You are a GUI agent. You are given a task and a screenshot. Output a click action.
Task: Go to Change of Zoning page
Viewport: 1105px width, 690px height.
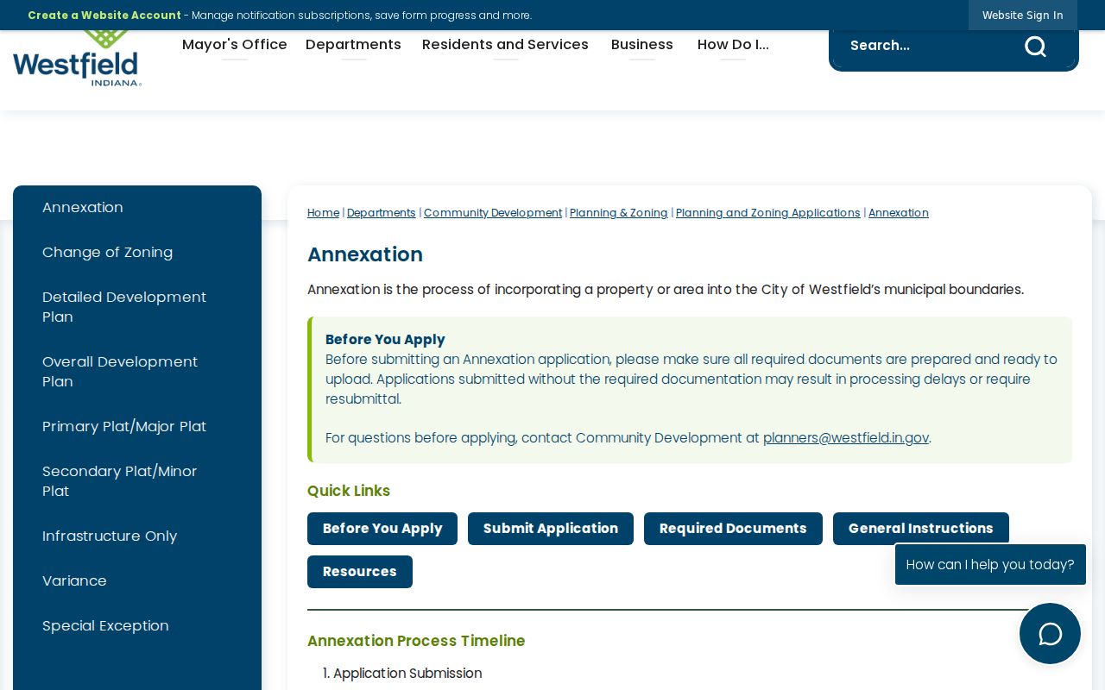(x=107, y=253)
